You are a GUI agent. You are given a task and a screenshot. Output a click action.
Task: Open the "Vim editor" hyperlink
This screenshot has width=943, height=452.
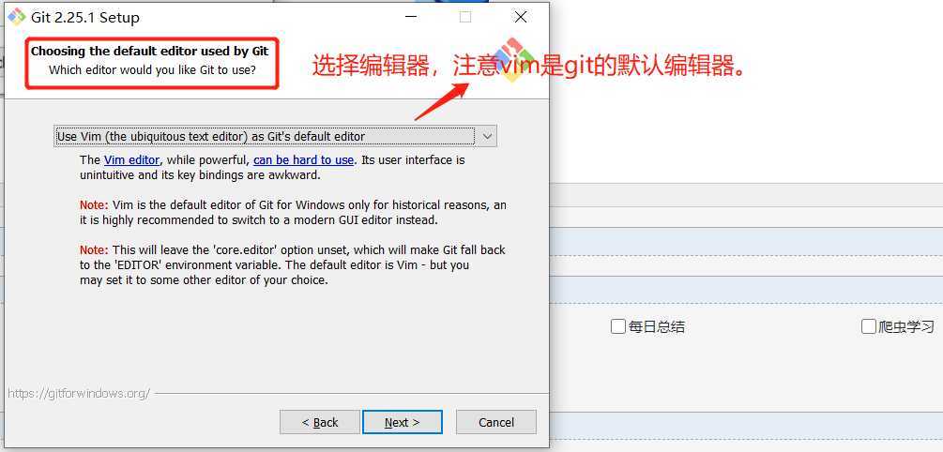(131, 160)
